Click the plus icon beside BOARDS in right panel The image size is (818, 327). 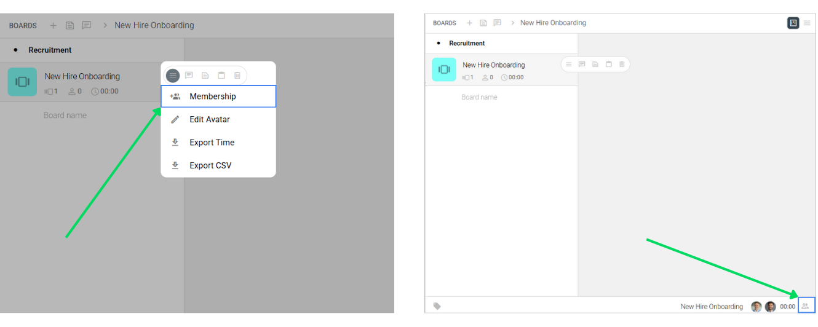[470, 23]
